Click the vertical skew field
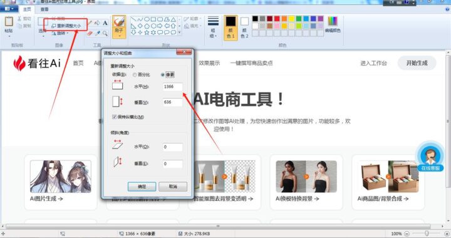The image size is (451, 238). coord(173,163)
